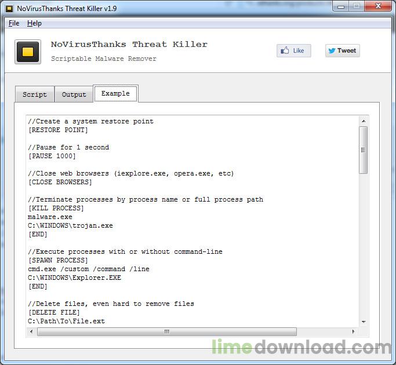The width and height of the screenshot is (396, 365).
Task: Maximize the Threat Killer window
Action: pos(355,6)
